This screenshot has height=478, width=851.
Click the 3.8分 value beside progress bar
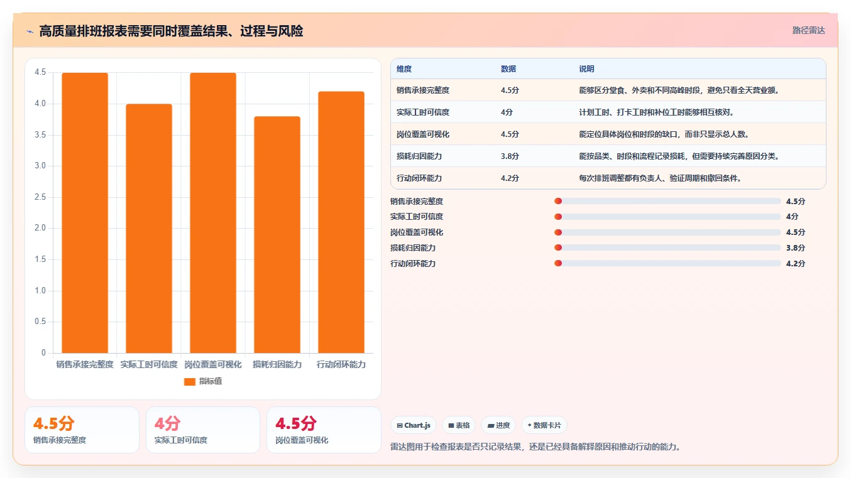(796, 248)
